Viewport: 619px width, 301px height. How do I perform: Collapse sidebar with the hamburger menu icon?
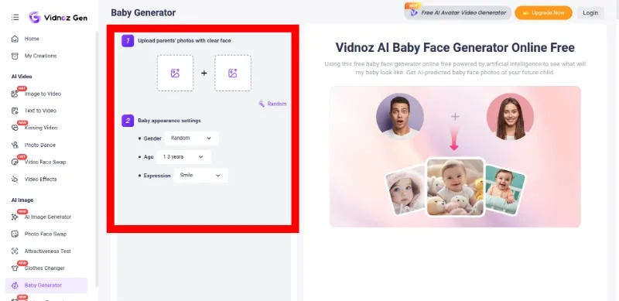15,17
